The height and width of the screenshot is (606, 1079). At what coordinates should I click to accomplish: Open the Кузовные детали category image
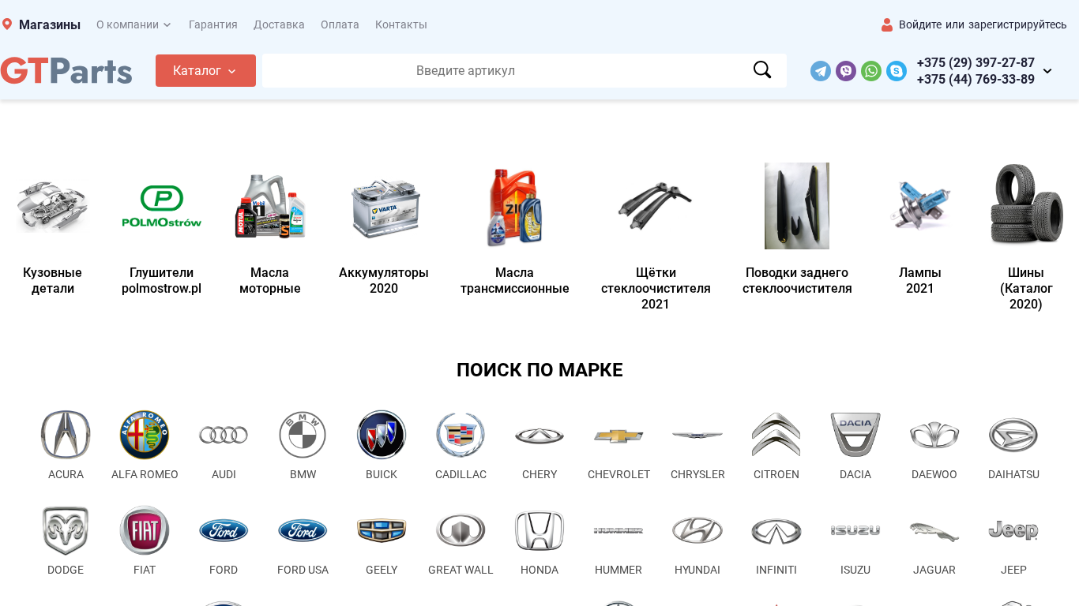point(52,206)
